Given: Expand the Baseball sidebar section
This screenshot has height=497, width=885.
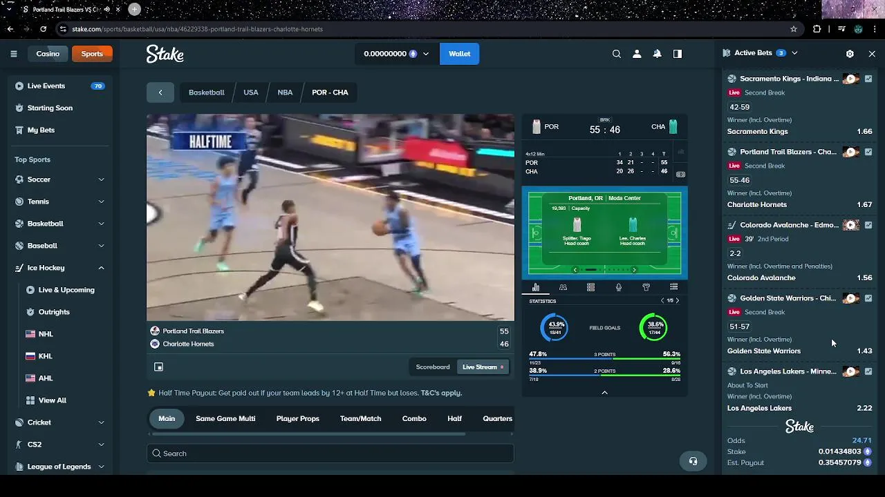Looking at the screenshot, I should (x=101, y=246).
